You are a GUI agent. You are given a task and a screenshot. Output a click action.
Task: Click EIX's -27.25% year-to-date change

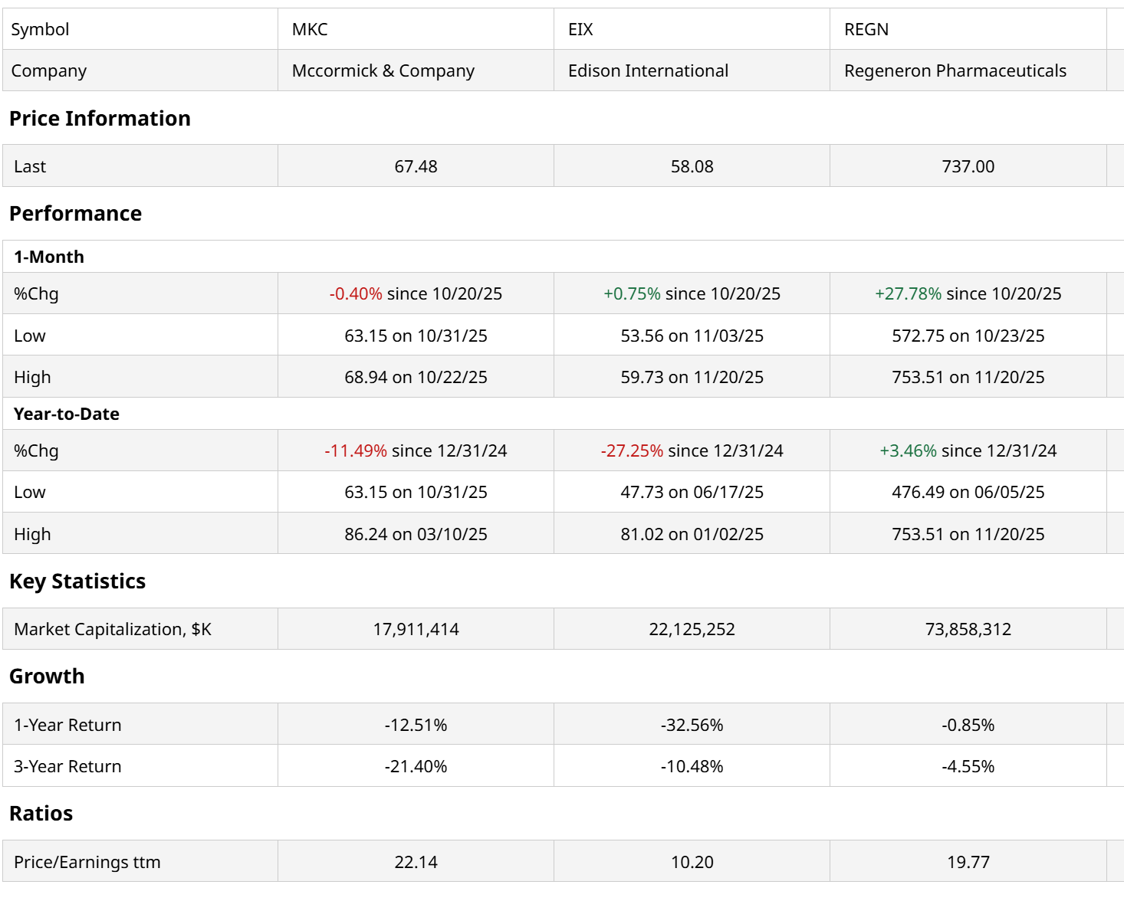632,450
